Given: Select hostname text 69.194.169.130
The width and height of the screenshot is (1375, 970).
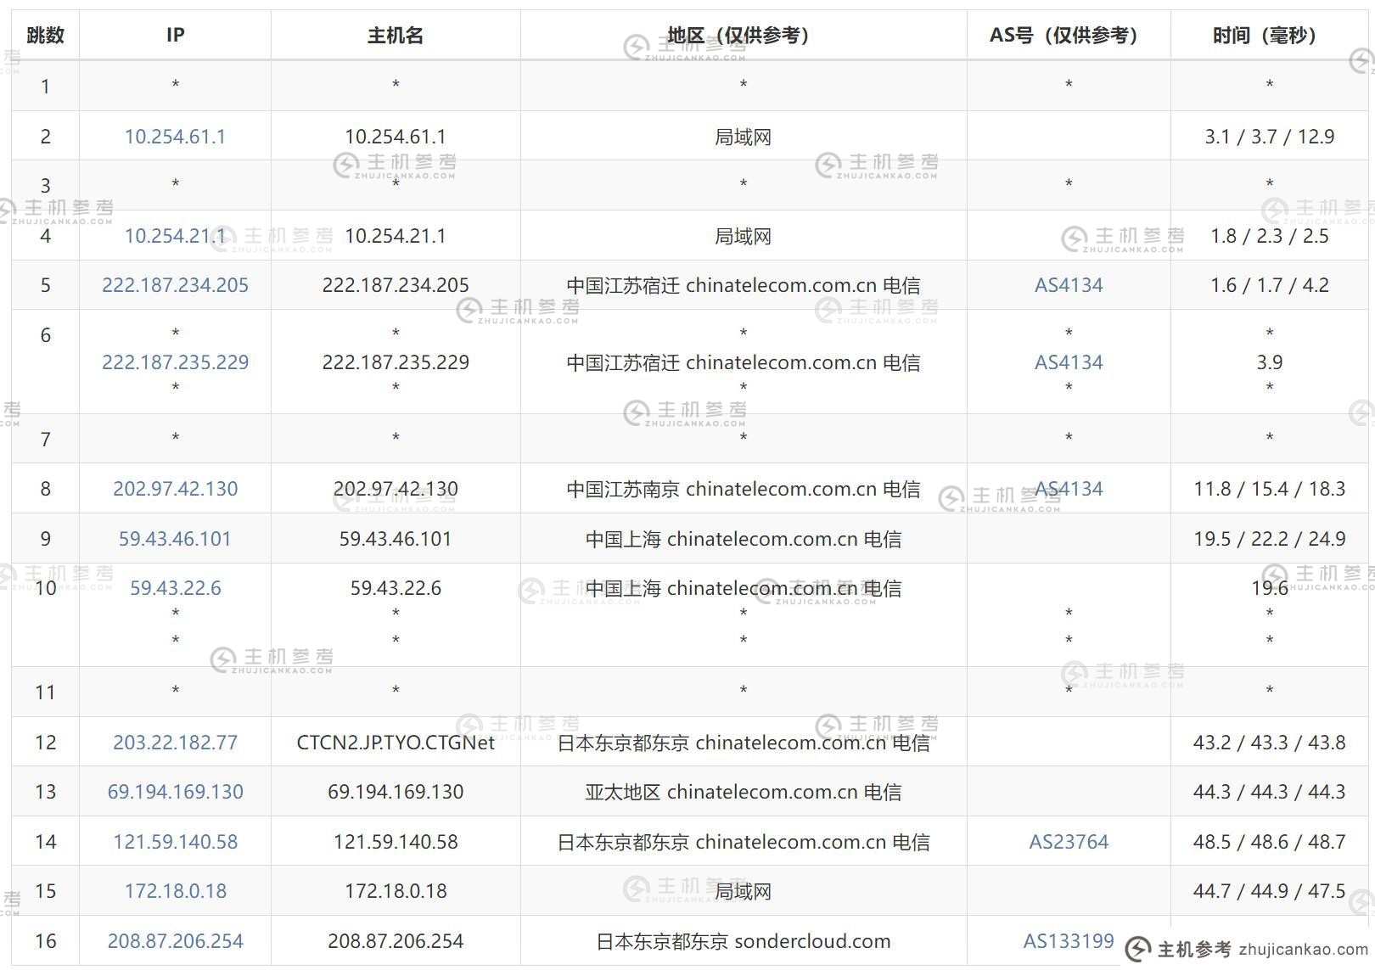Looking at the screenshot, I should pyautogui.click(x=396, y=792).
